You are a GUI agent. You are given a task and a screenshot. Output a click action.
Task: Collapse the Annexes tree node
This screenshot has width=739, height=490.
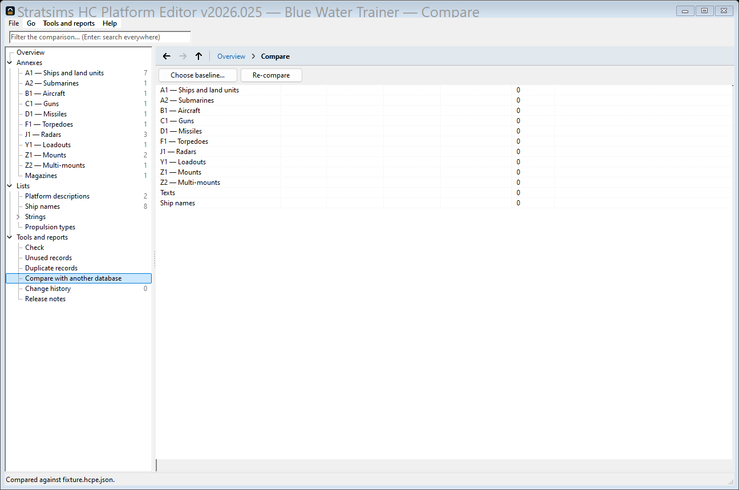(x=10, y=63)
